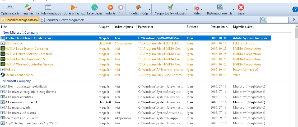Sort by Név column header

click(48, 27)
